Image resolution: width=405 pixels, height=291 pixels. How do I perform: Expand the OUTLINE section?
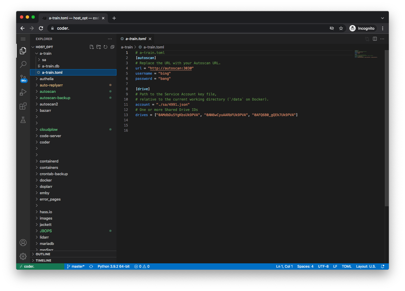tap(43, 254)
